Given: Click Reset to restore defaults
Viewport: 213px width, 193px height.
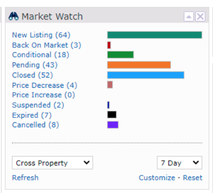Looking at the screenshot, I should coord(192,178).
